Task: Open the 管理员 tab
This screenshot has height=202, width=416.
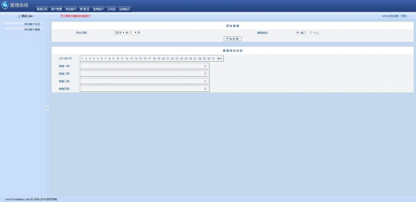Action: [84, 9]
